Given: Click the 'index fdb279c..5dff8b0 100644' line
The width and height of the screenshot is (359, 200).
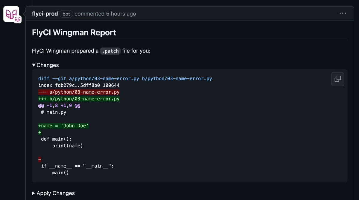Looking at the screenshot, I should [x=79, y=85].
